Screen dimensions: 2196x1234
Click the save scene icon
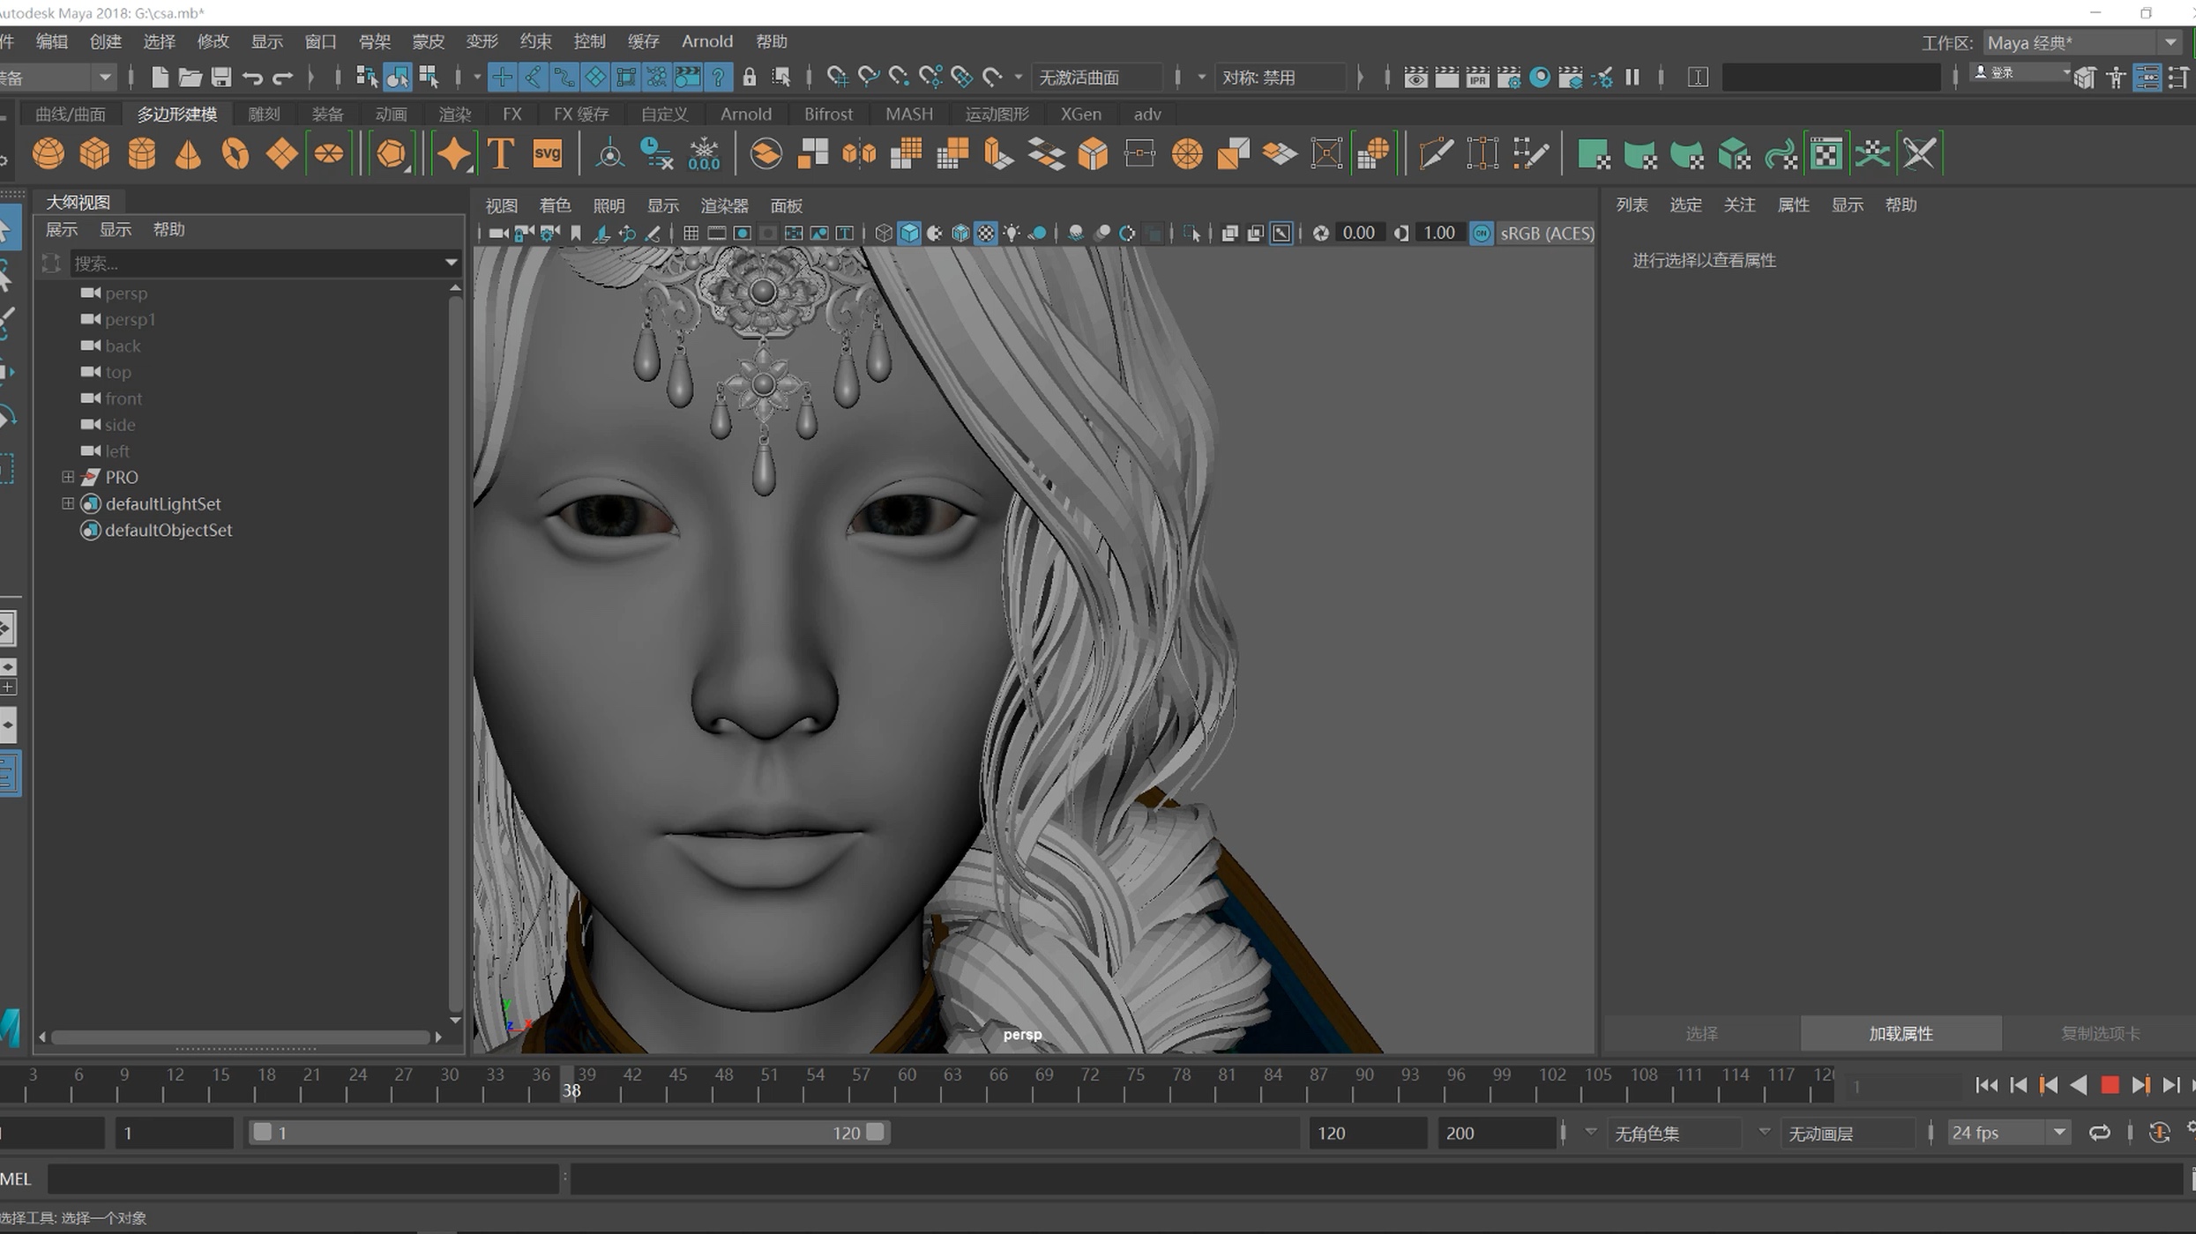pyautogui.click(x=220, y=78)
